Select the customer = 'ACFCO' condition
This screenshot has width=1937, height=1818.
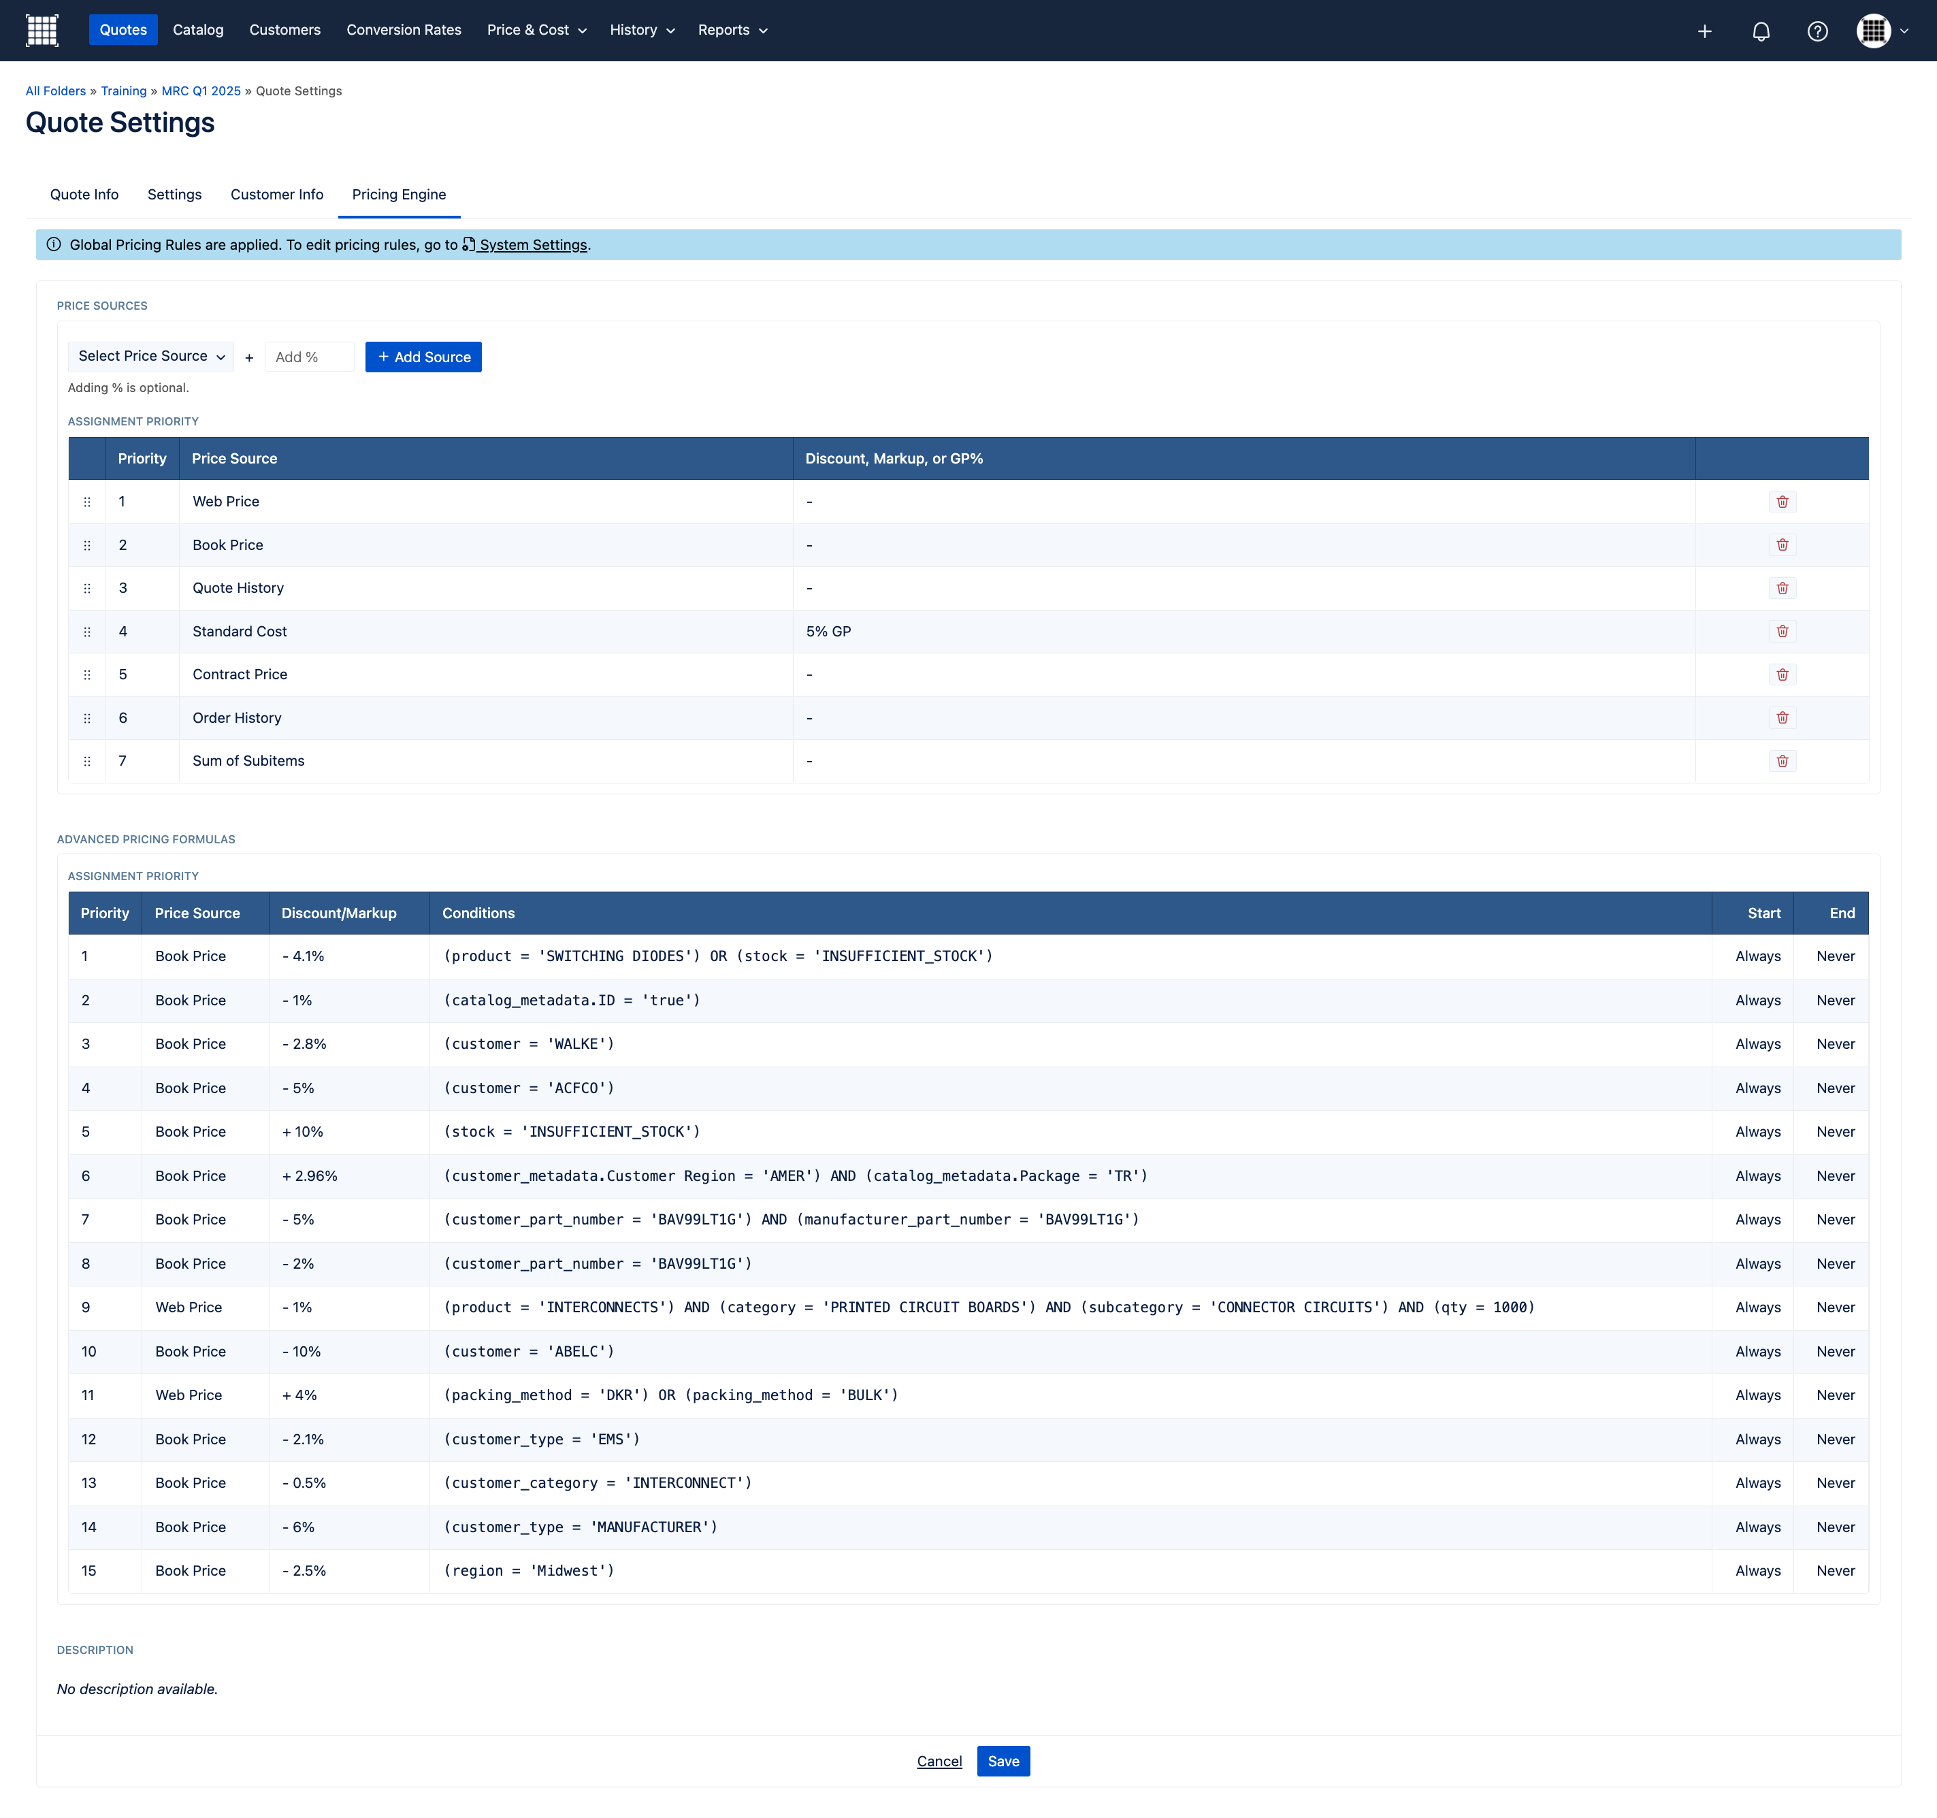(529, 1088)
